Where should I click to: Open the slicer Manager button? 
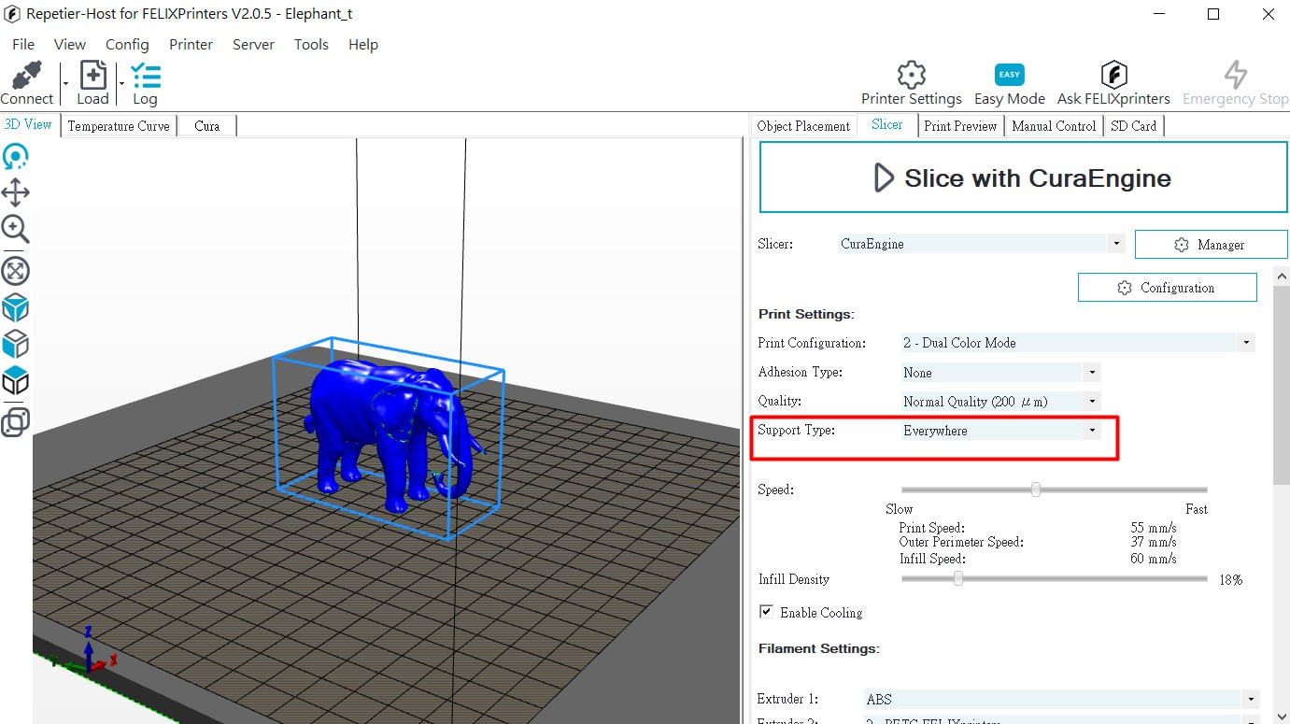[1211, 245]
